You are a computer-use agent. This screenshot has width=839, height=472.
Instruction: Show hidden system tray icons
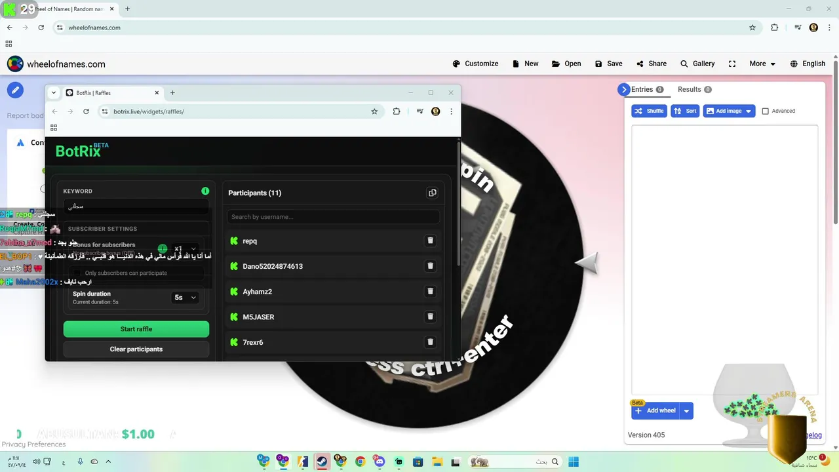(108, 462)
